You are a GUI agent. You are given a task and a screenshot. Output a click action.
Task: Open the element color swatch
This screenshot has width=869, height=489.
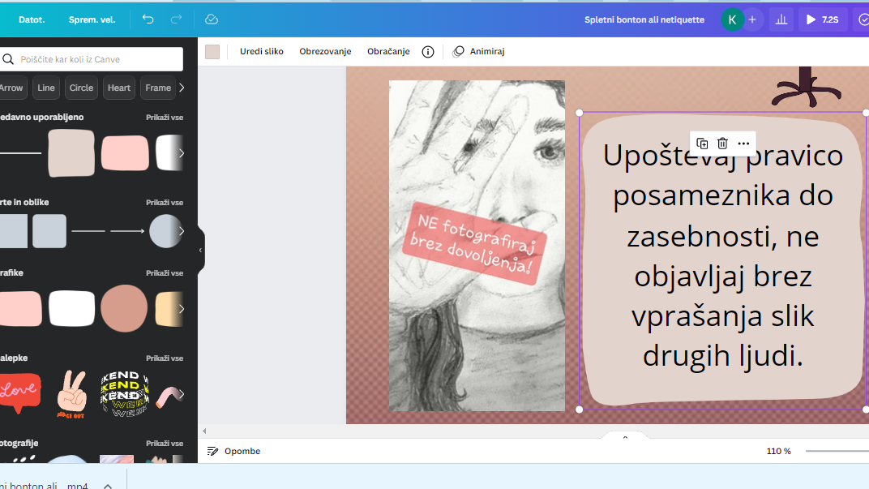pos(212,52)
